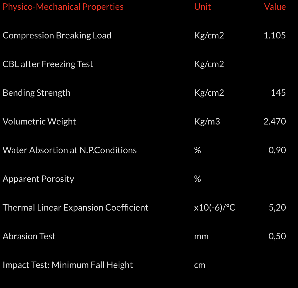Image resolution: width=298 pixels, height=288 pixels.
Task: Click the Kg/m3 unit text
Action: point(207,121)
